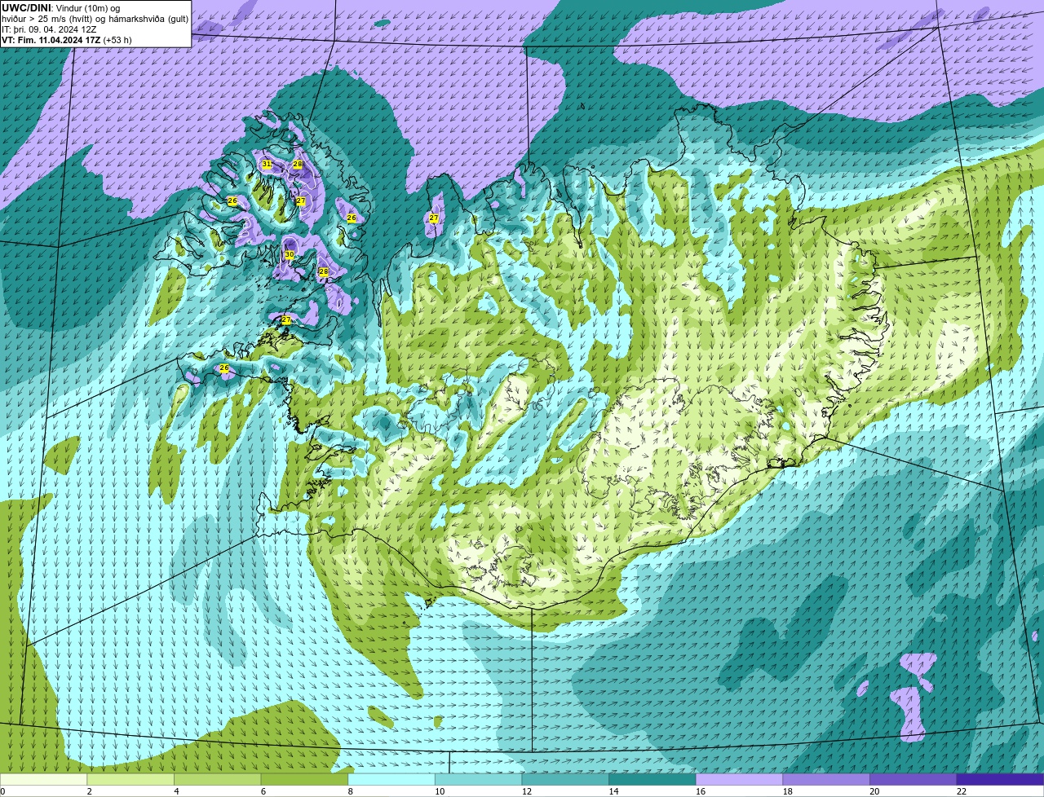
Task: Pick the 0–2 m/s pale yellow legend swatch
Action: pyautogui.click(x=44, y=779)
